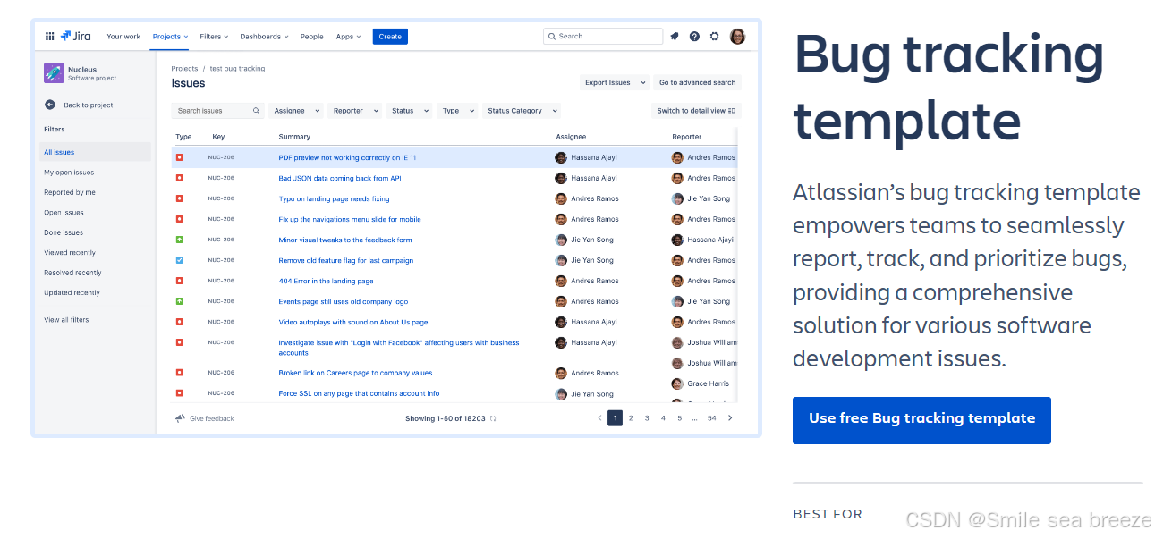Click the blue Create button

(x=390, y=37)
